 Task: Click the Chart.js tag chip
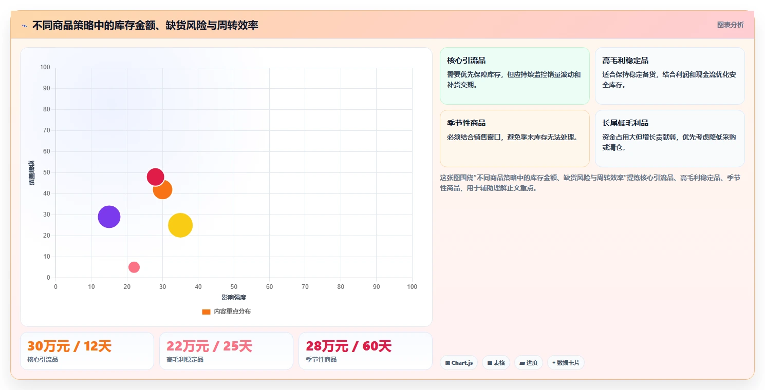459,363
